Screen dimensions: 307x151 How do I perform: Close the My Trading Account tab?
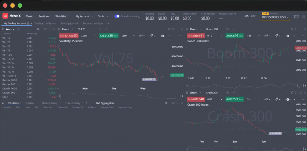[x=31, y=23]
